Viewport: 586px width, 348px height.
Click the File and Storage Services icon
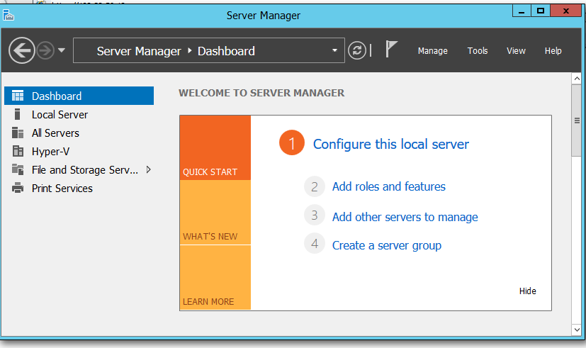(x=18, y=169)
